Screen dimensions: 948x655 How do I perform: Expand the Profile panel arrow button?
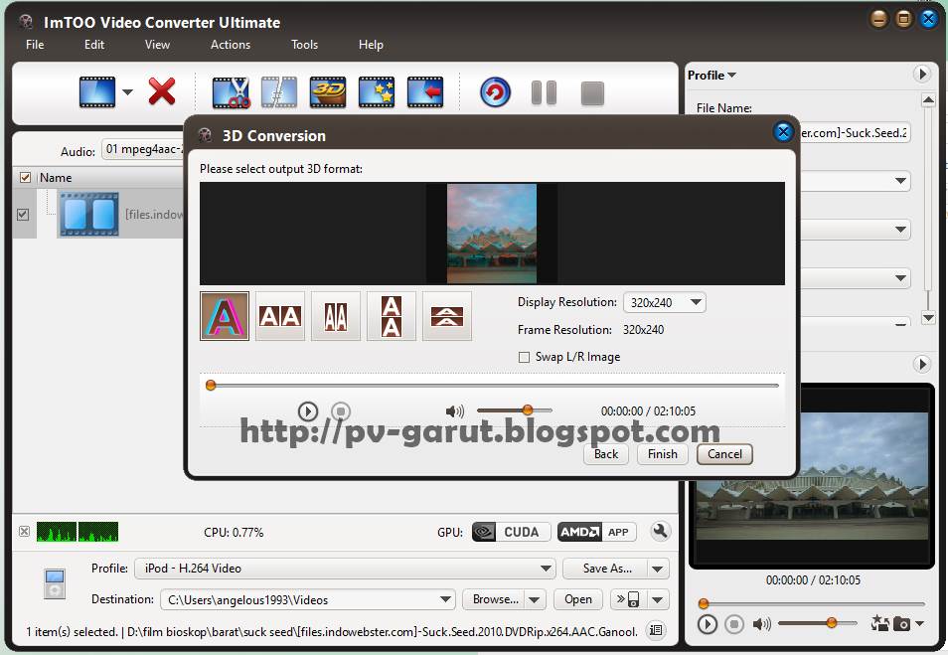pos(922,74)
